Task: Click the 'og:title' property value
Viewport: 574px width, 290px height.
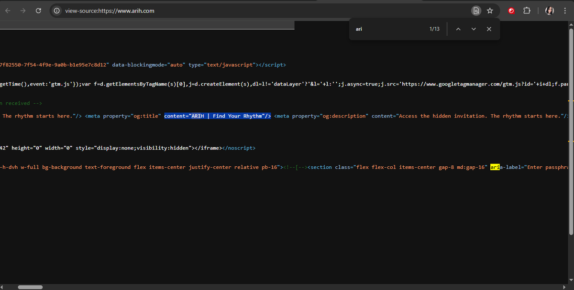Action: 145,116
